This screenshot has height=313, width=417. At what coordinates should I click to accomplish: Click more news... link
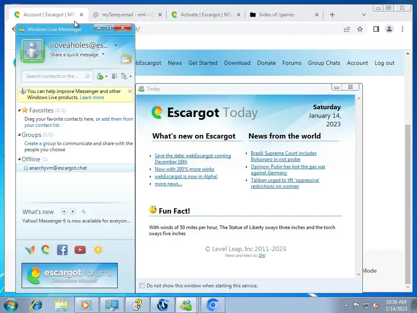(x=168, y=184)
